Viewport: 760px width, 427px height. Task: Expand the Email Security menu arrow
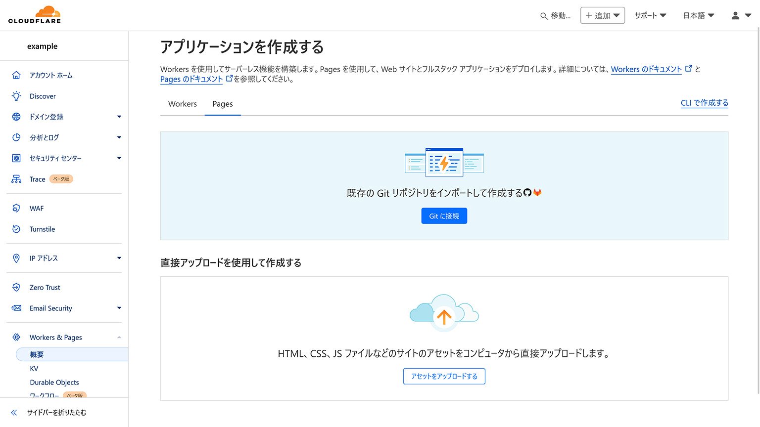point(119,308)
